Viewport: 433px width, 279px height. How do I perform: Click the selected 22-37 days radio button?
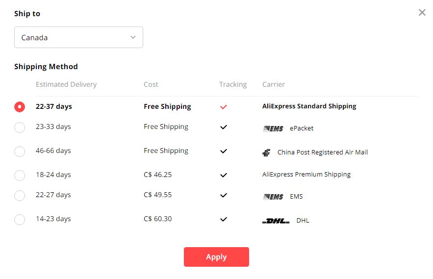click(x=20, y=106)
